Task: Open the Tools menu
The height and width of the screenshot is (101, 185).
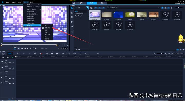Action: coord(20,2)
